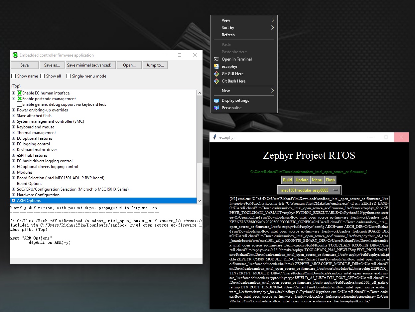Click the green Kconfig app icon in titlebar

point(15,55)
